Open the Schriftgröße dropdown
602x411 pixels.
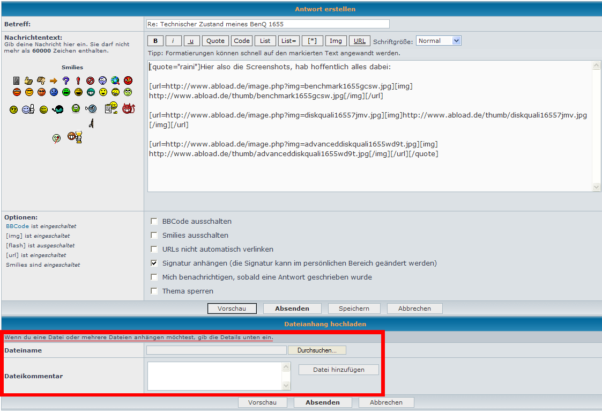[439, 41]
